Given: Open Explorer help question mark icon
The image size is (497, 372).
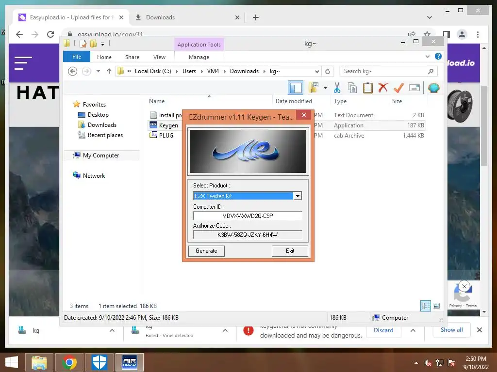Looking at the screenshot, I should pos(438,56).
